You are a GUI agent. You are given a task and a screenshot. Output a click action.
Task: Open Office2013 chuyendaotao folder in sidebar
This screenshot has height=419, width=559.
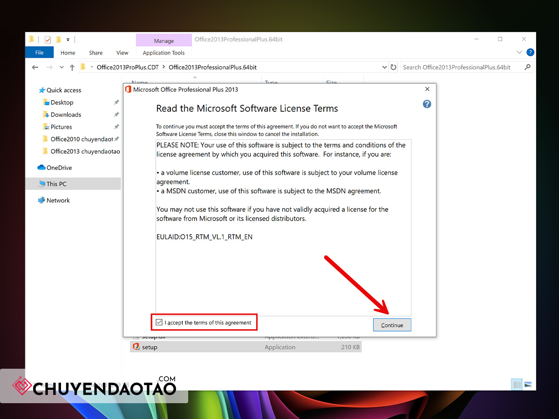pos(81,151)
